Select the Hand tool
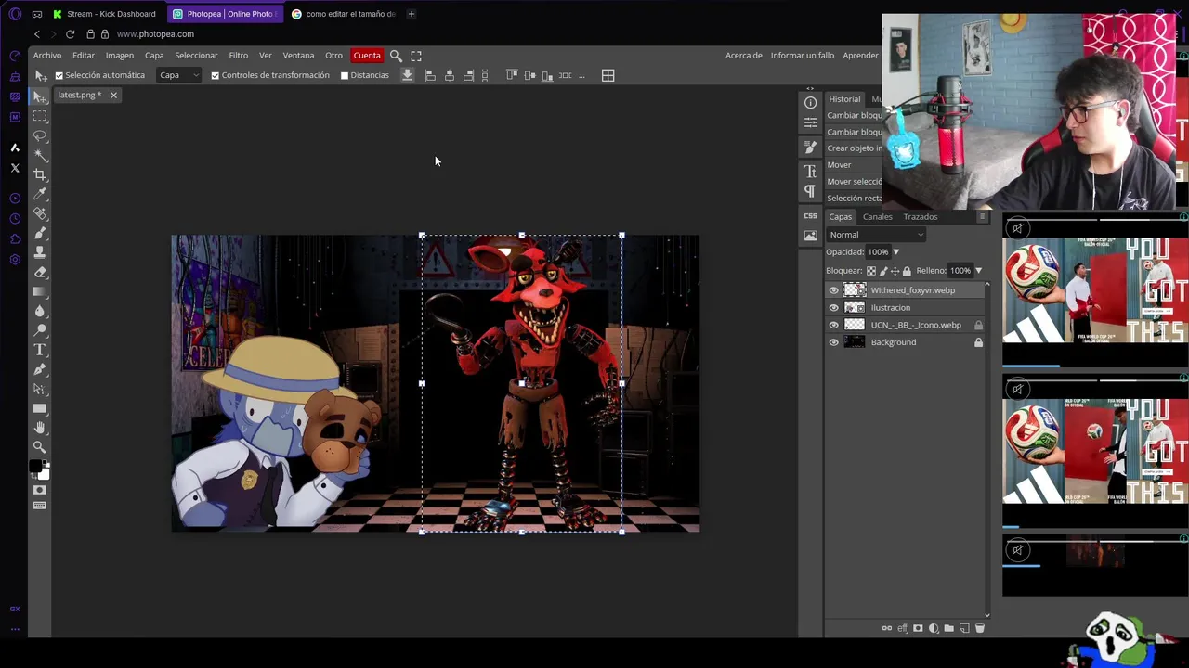This screenshot has height=668, width=1189. (x=40, y=428)
